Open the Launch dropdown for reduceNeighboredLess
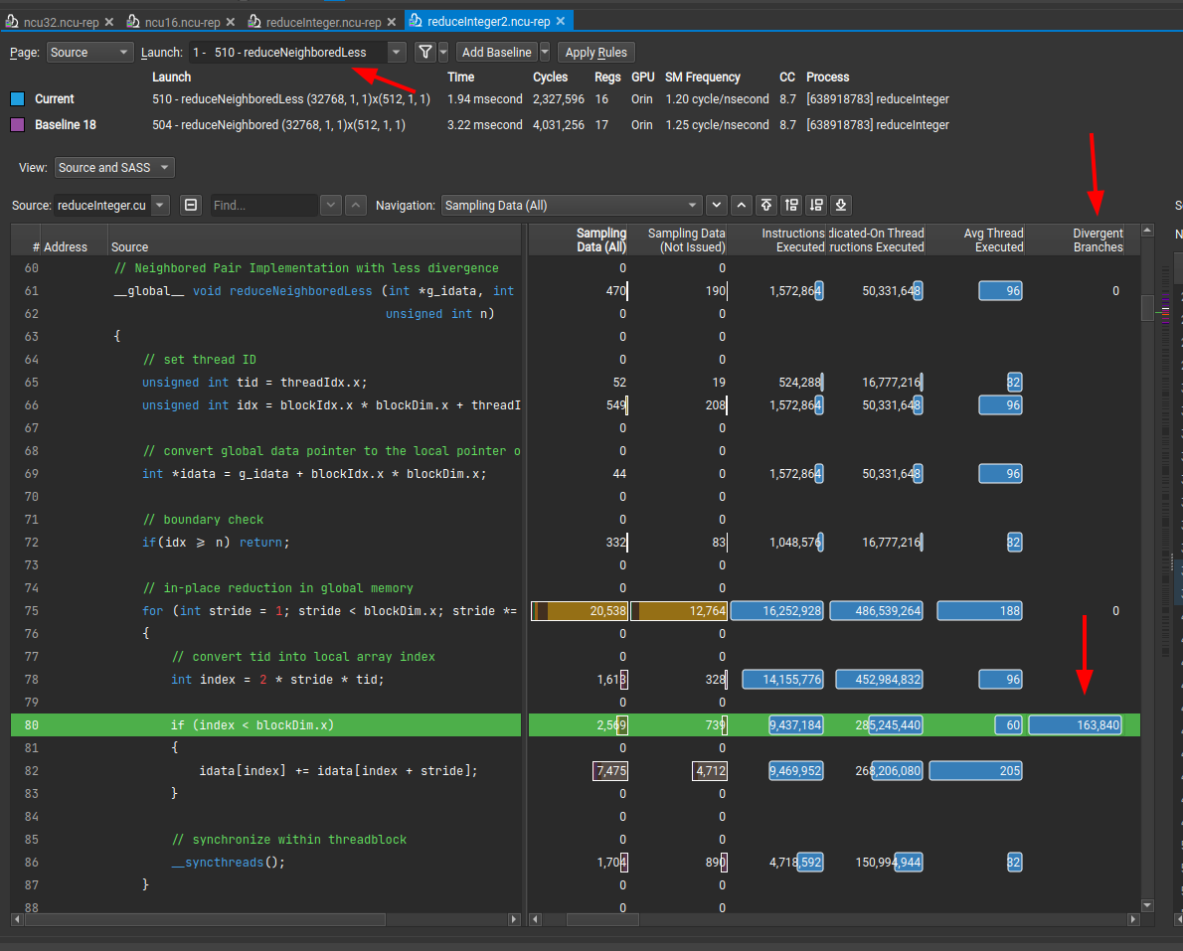Image resolution: width=1183 pixels, height=951 pixels. click(x=297, y=53)
